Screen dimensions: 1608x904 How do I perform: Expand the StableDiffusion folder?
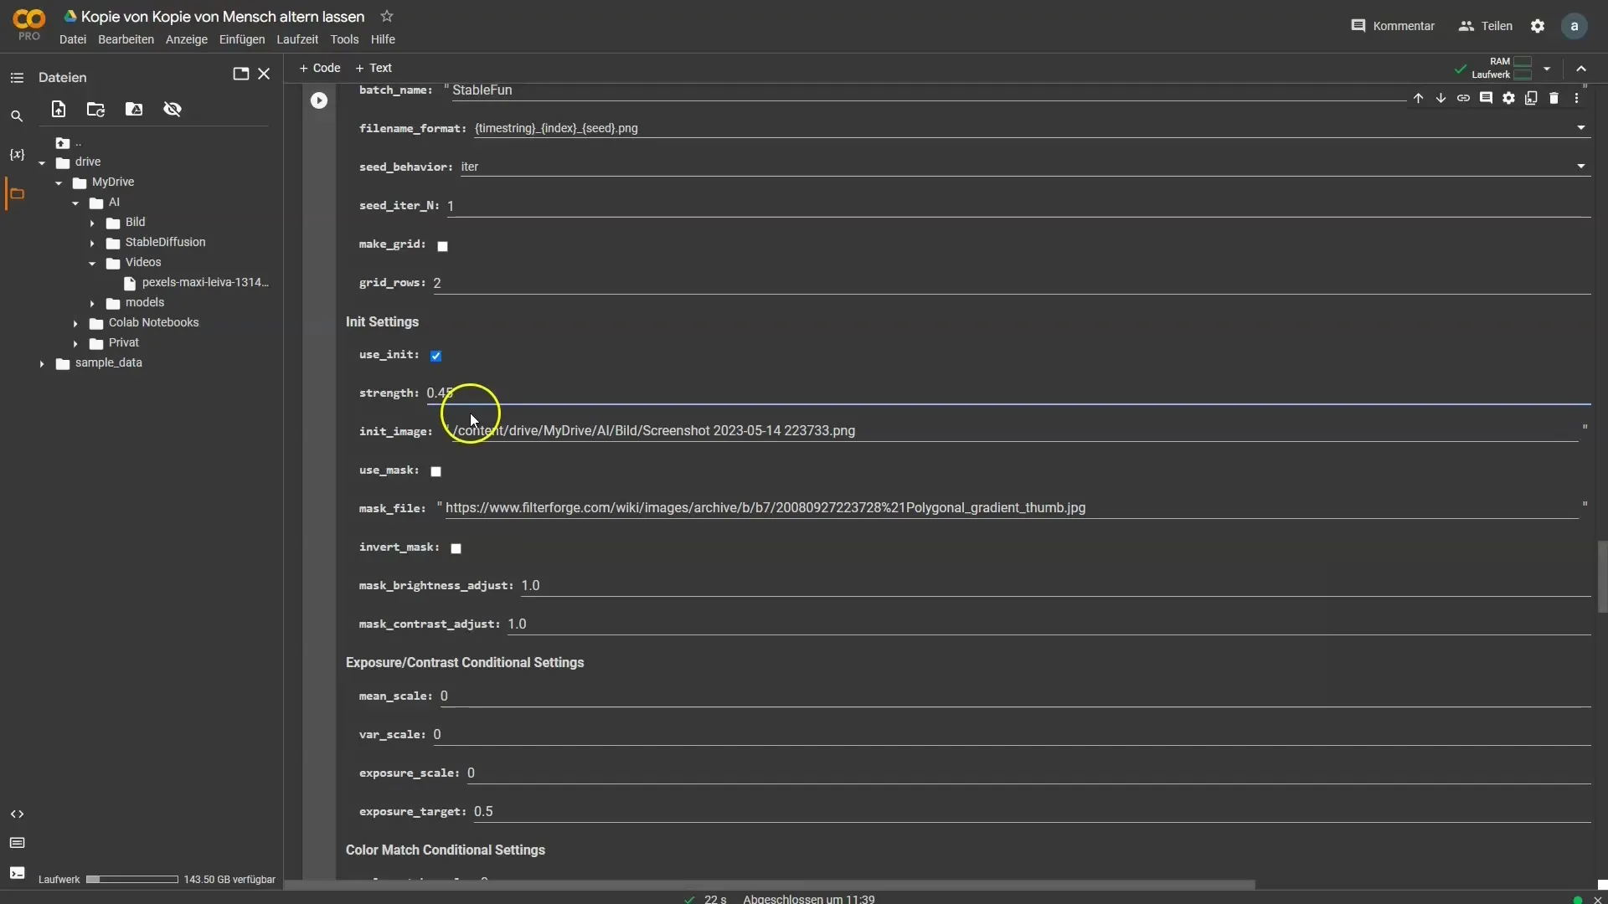tap(92, 244)
